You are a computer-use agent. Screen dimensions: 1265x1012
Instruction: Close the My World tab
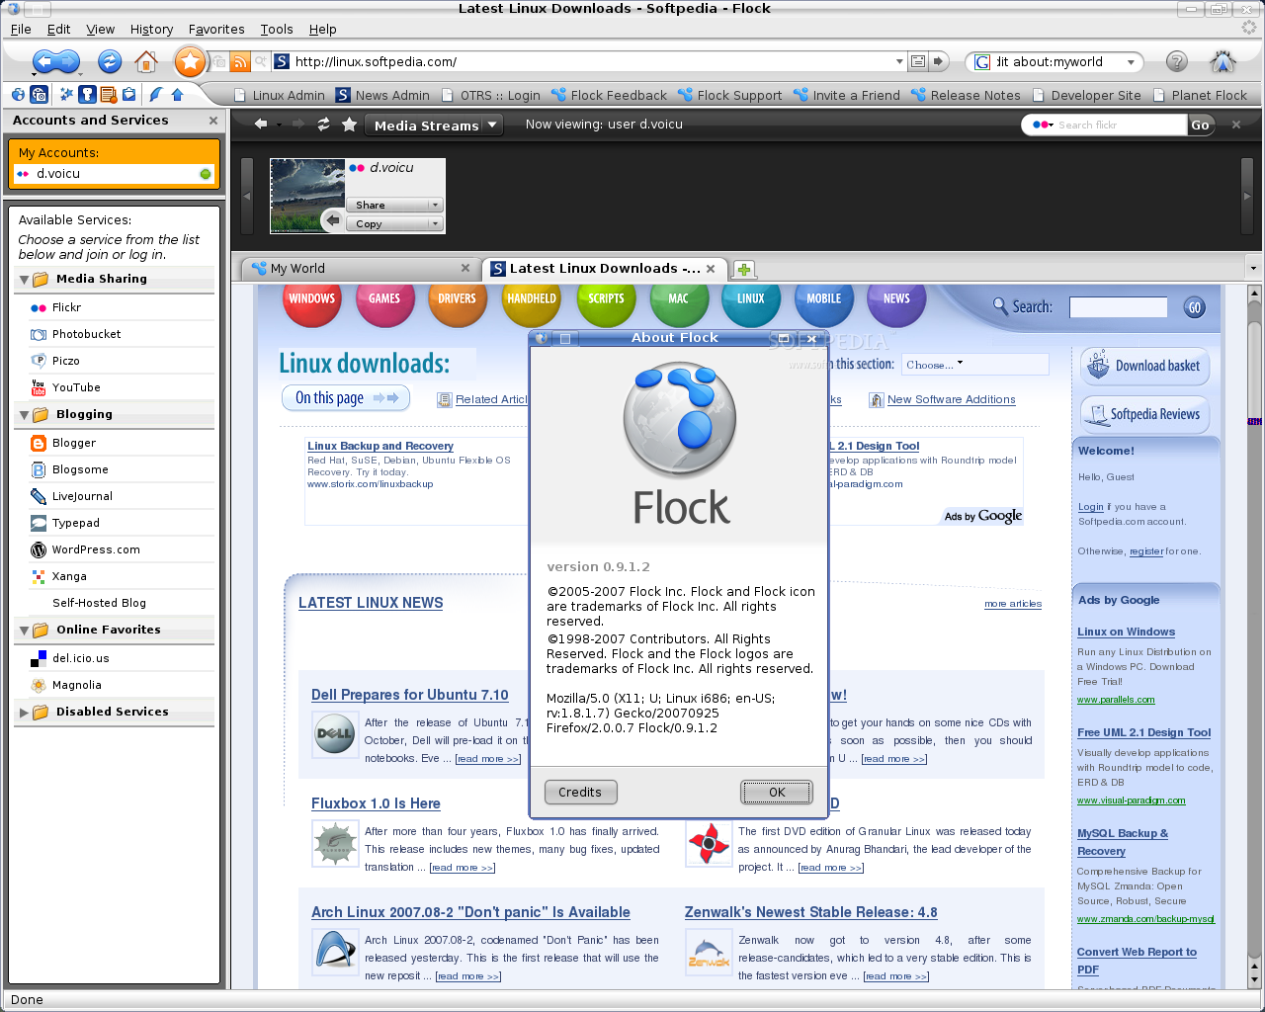(465, 268)
